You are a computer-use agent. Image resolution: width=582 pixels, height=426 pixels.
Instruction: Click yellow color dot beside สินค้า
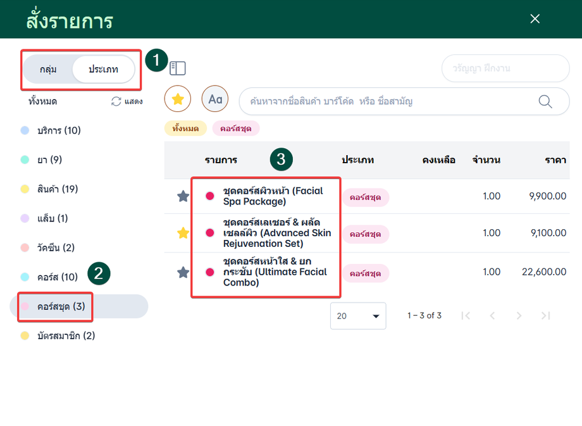click(25, 189)
